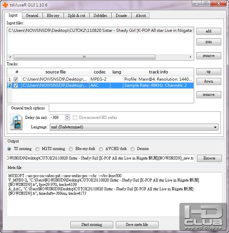Increase delay with the up spinner arrow
The image size is (229, 233).
67,116
